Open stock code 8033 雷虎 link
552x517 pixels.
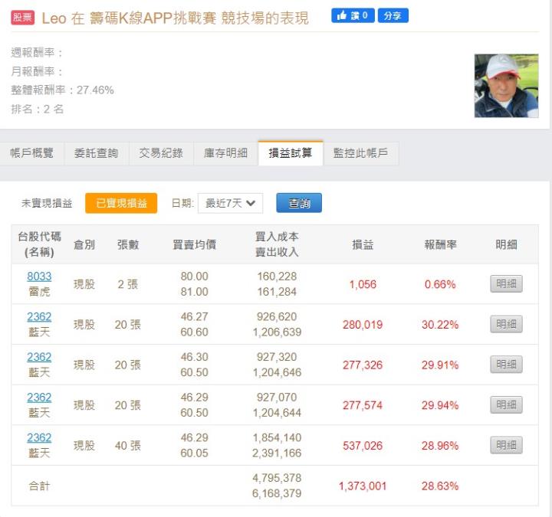pyautogui.click(x=39, y=276)
